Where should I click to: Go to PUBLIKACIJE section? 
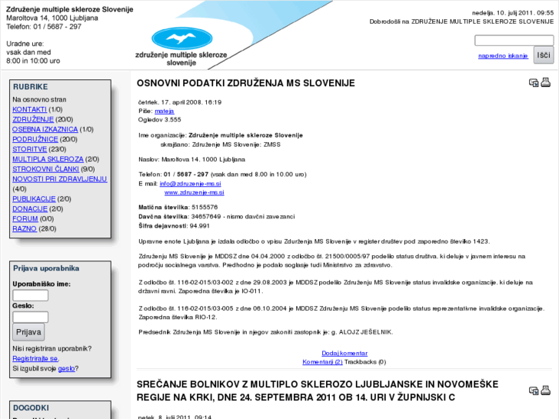(34, 199)
